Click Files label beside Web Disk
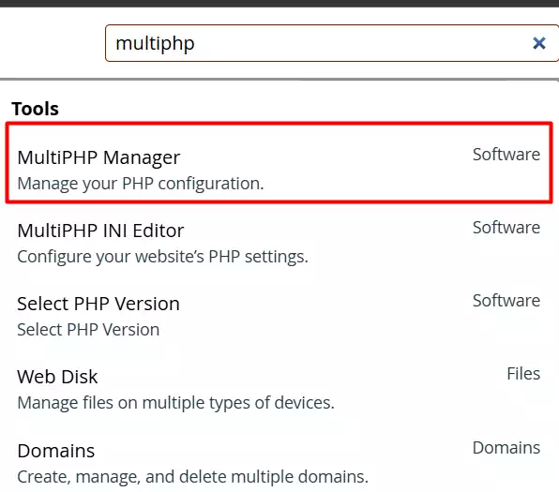 [523, 374]
